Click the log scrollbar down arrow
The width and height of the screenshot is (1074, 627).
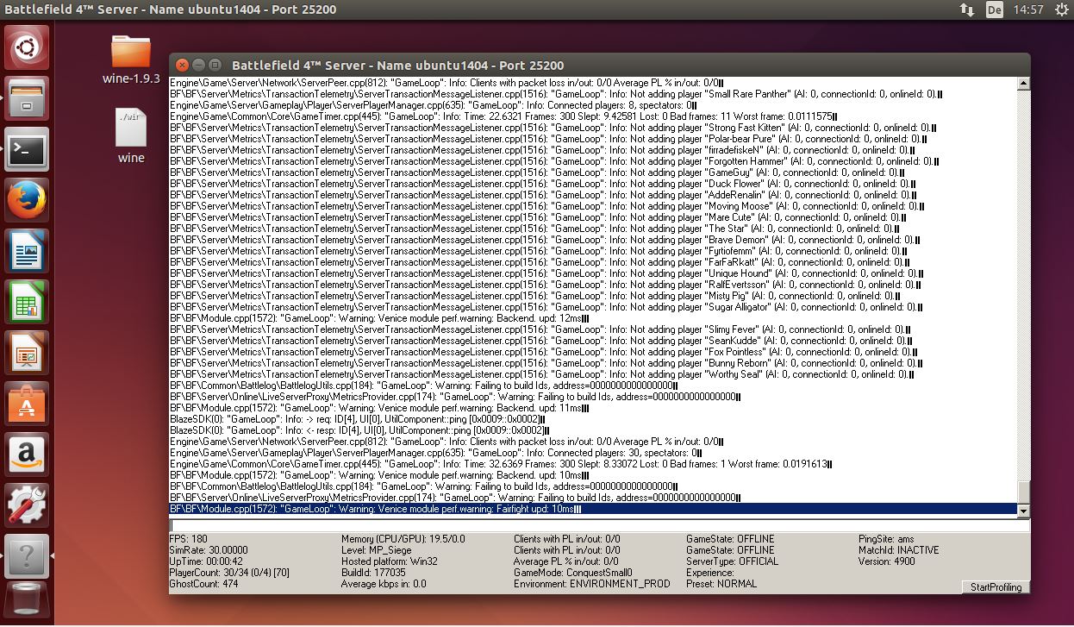tap(1024, 511)
